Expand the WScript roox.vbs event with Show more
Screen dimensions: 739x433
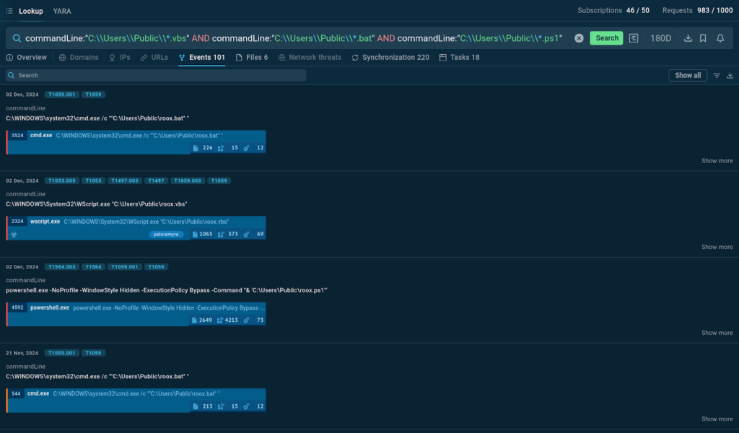[717, 247]
